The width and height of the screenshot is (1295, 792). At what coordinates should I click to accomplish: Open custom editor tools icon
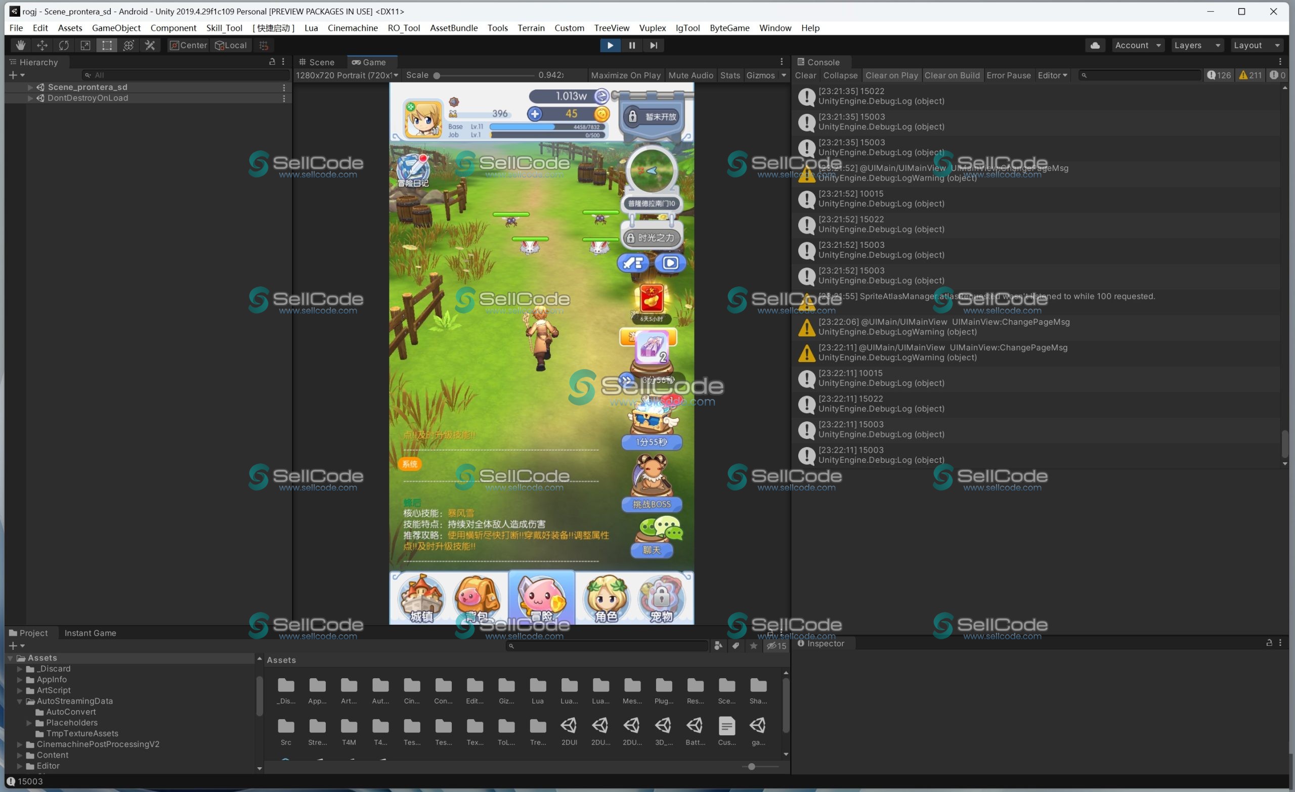[x=150, y=45]
